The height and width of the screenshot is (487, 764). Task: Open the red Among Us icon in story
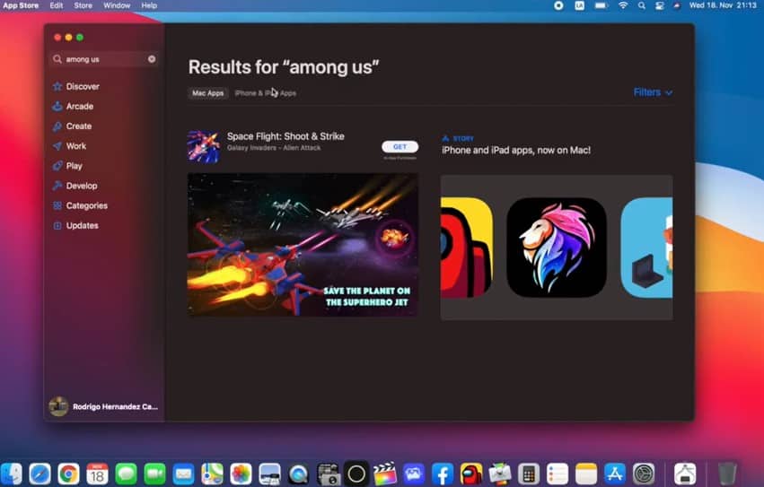[x=467, y=248]
